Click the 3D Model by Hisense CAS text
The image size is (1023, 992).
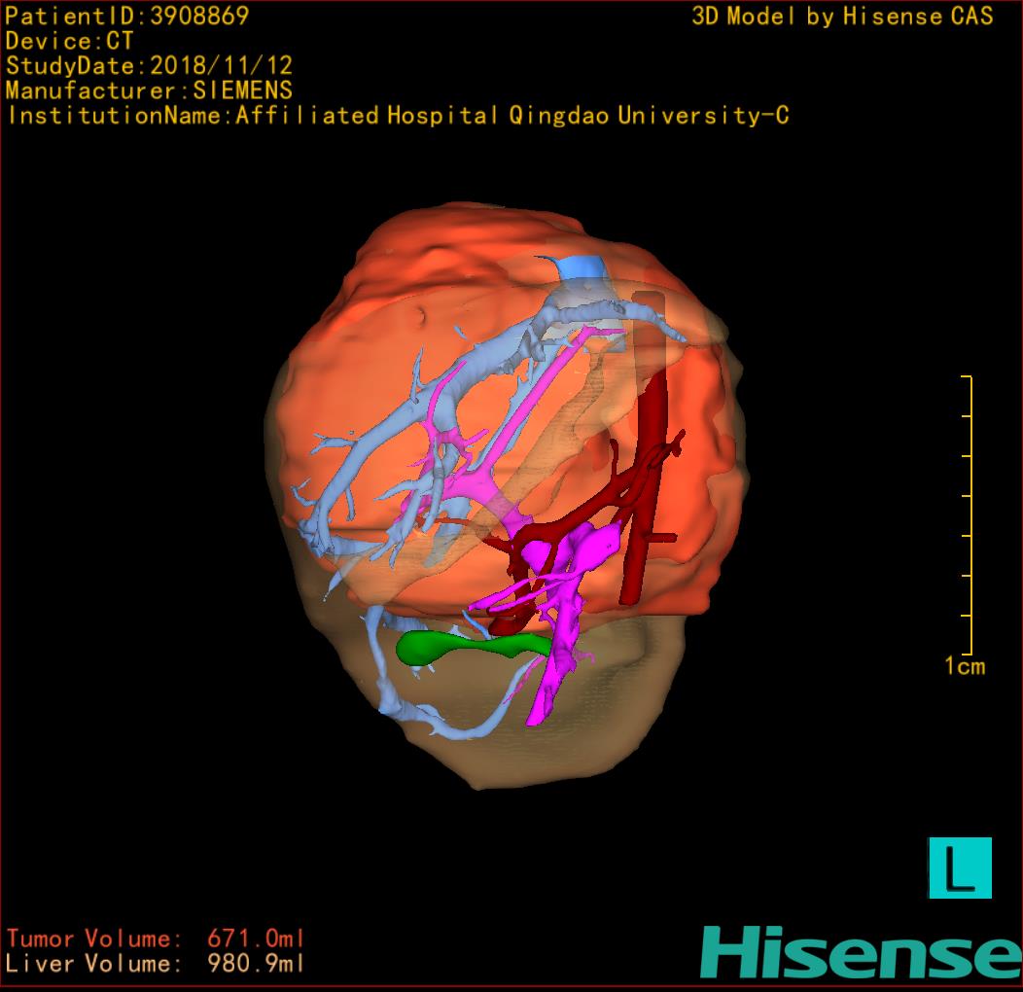842,17
